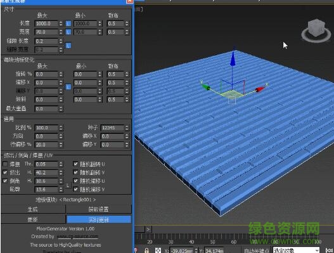Screen dimensions: 334x253
Task: Open the cg-source website link
Action: pyautogui.click(x=77, y=237)
